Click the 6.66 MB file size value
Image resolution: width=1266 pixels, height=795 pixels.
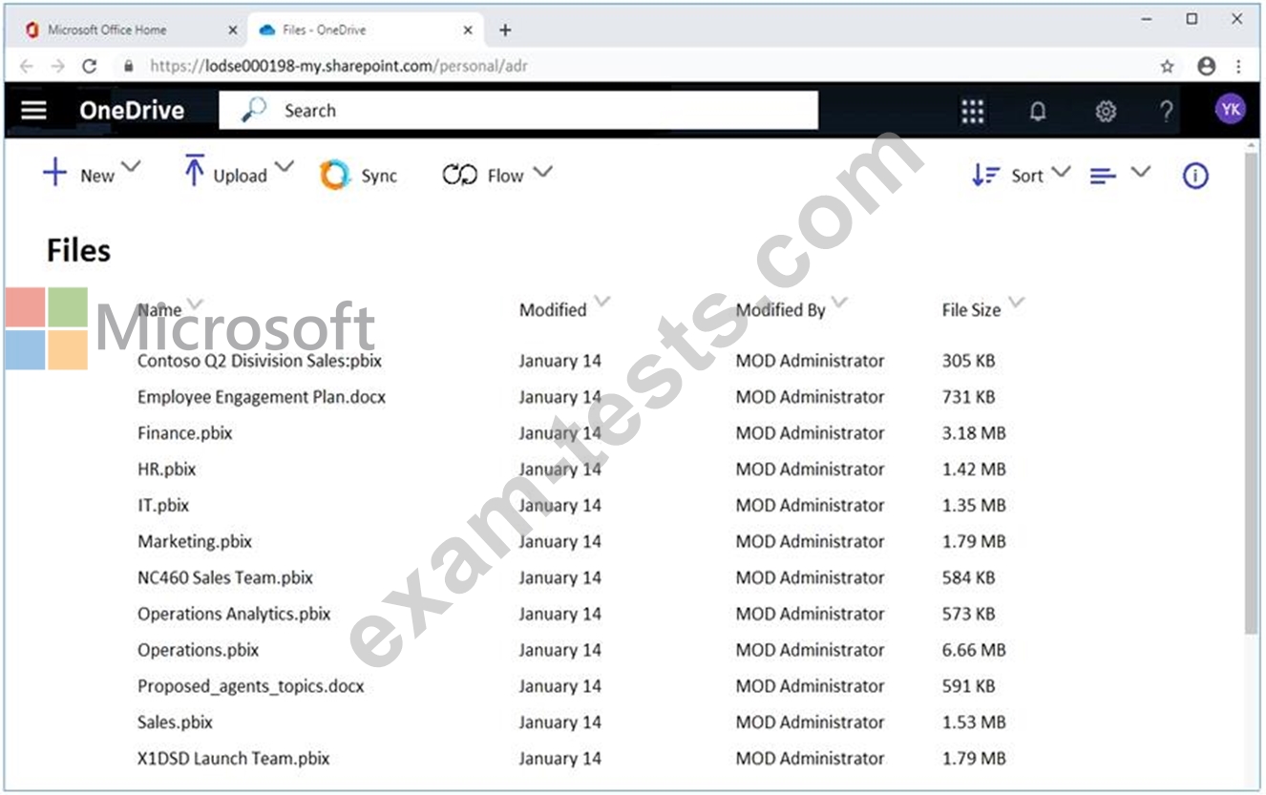(974, 651)
